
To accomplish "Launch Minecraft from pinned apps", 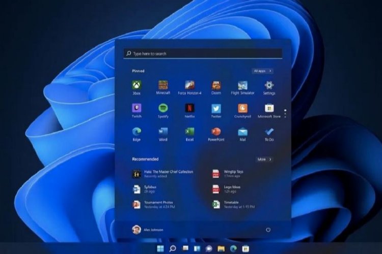I will click(163, 87).
